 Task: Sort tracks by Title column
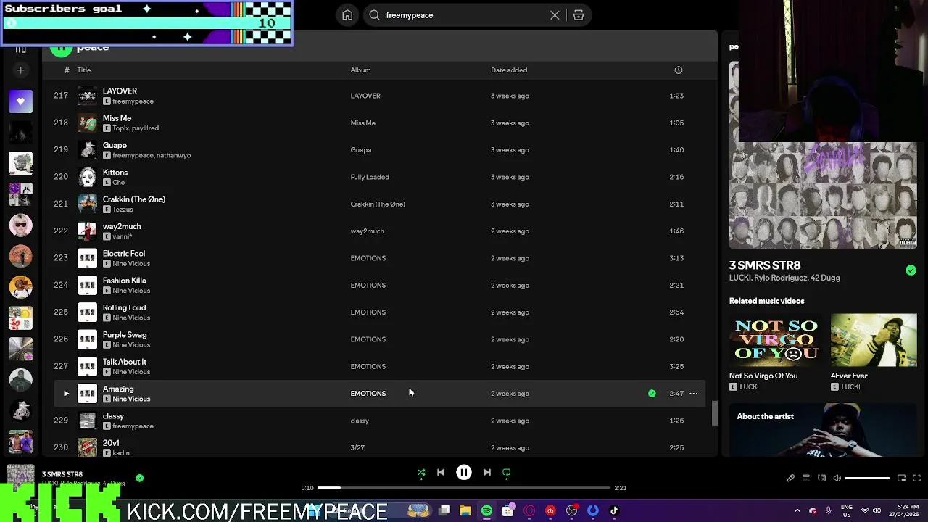(84, 70)
